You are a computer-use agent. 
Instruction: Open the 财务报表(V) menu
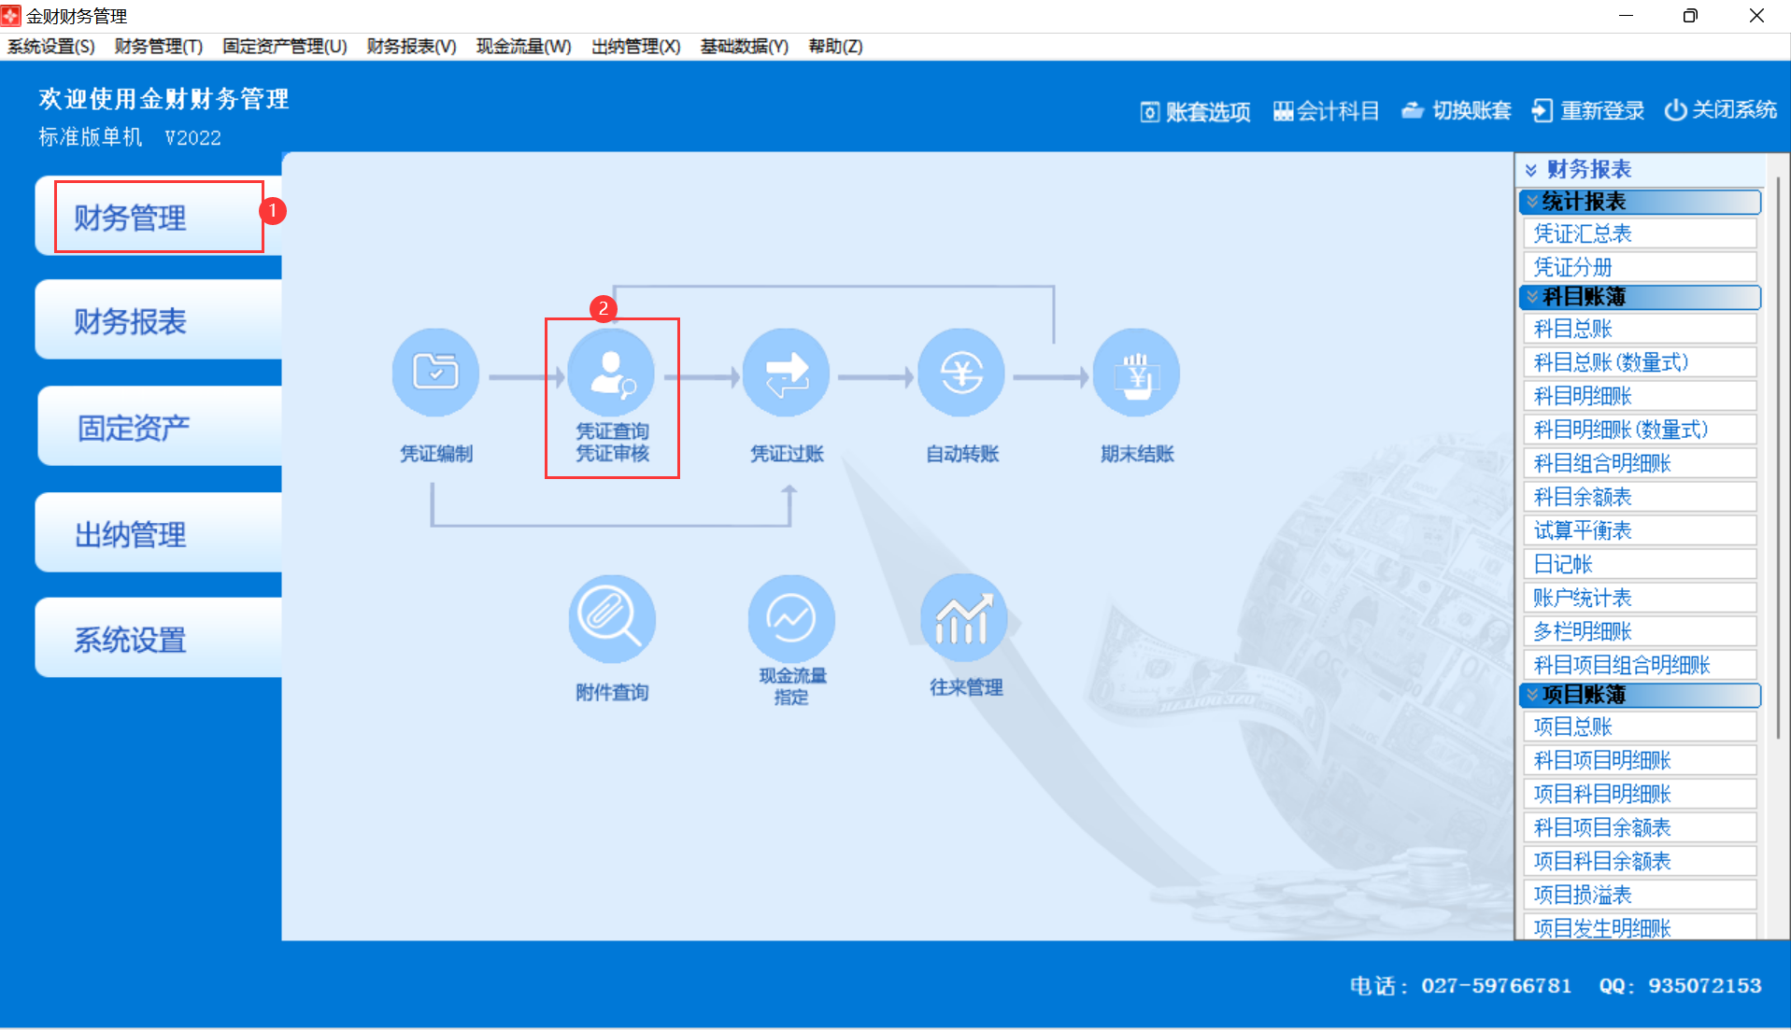click(x=411, y=46)
